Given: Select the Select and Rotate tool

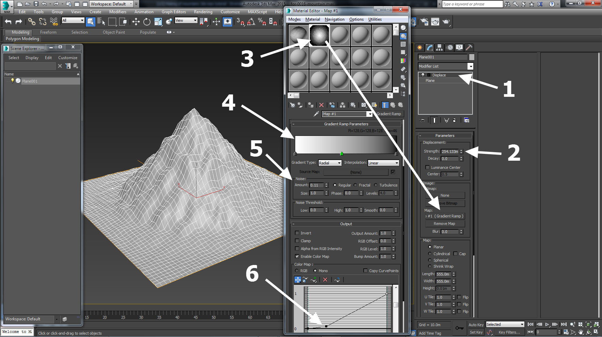Looking at the screenshot, I should (x=147, y=22).
